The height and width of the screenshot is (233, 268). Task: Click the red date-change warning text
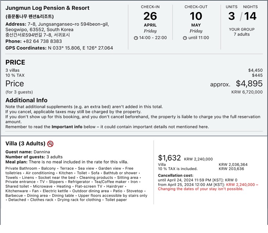200,189
